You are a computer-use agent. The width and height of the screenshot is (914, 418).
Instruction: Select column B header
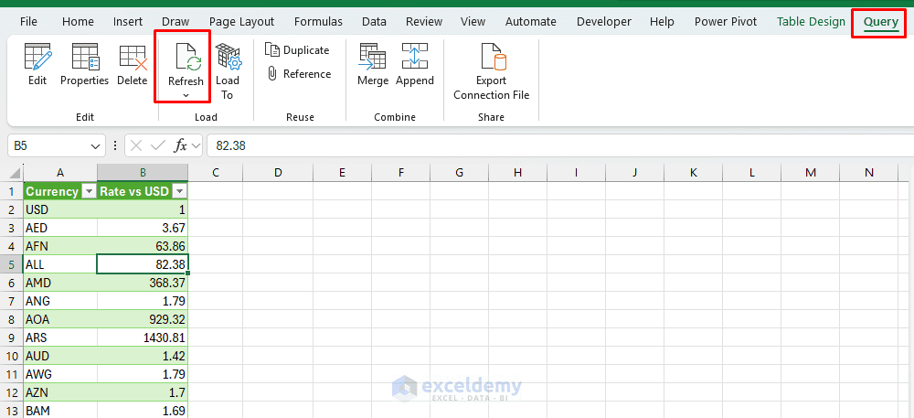(143, 173)
